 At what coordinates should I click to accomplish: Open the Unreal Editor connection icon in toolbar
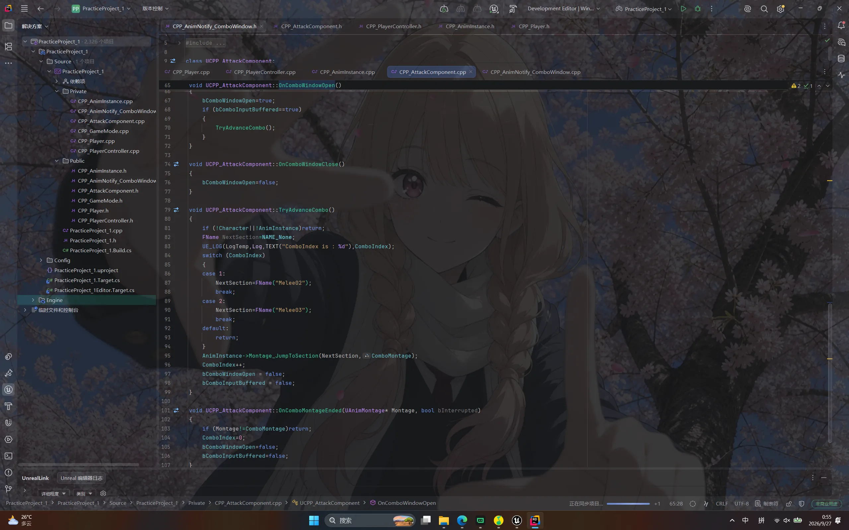pyautogui.click(x=494, y=9)
